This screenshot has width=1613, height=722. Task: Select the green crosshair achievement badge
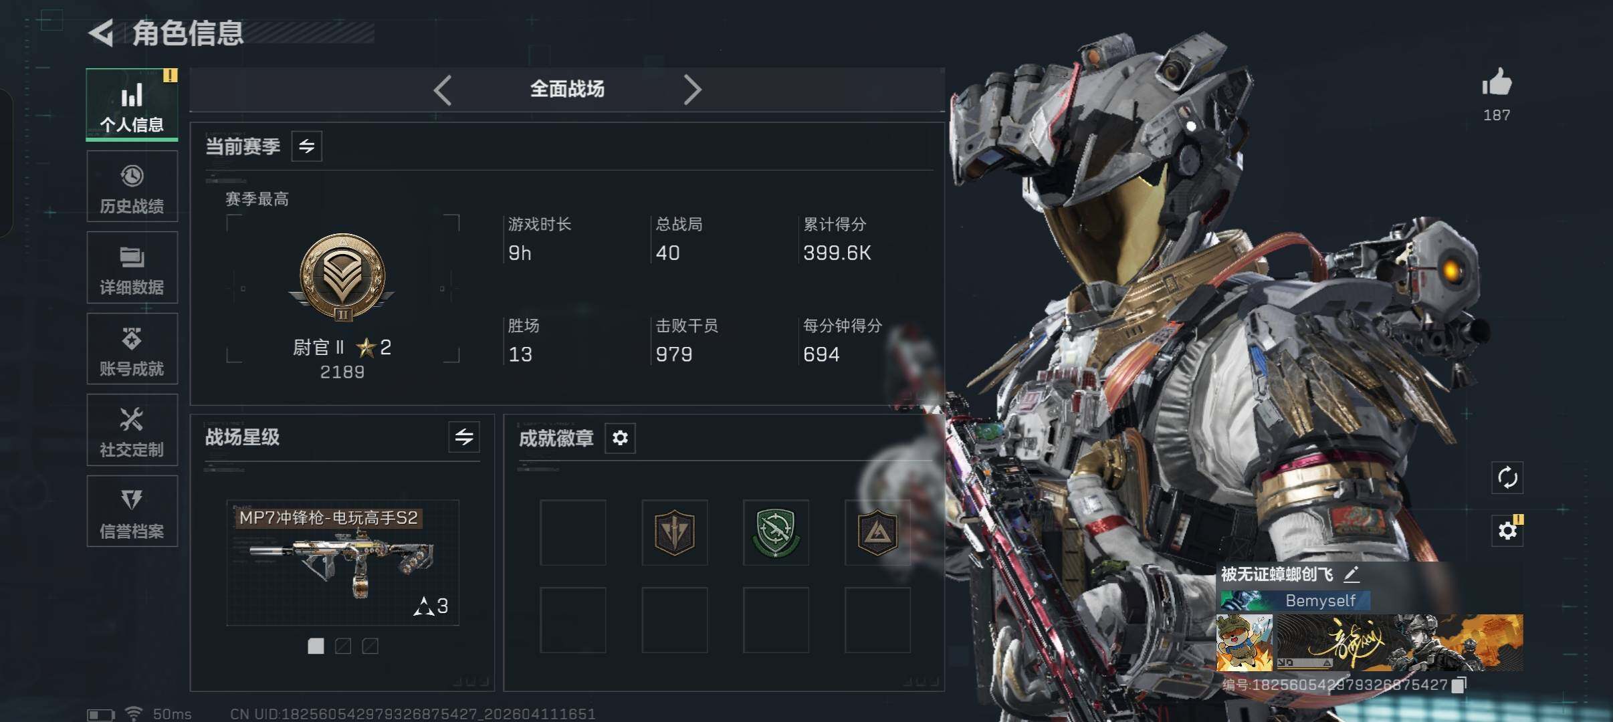tap(776, 532)
